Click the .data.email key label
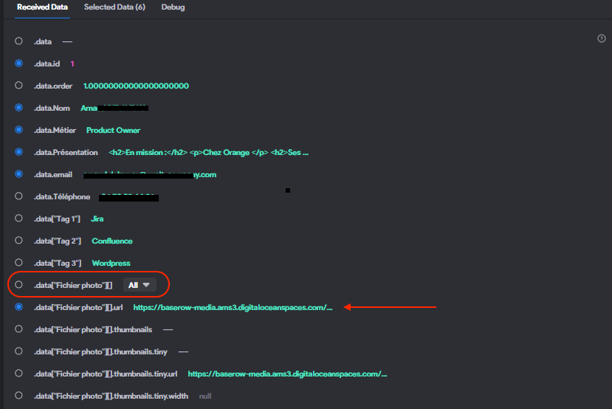 [x=53, y=174]
